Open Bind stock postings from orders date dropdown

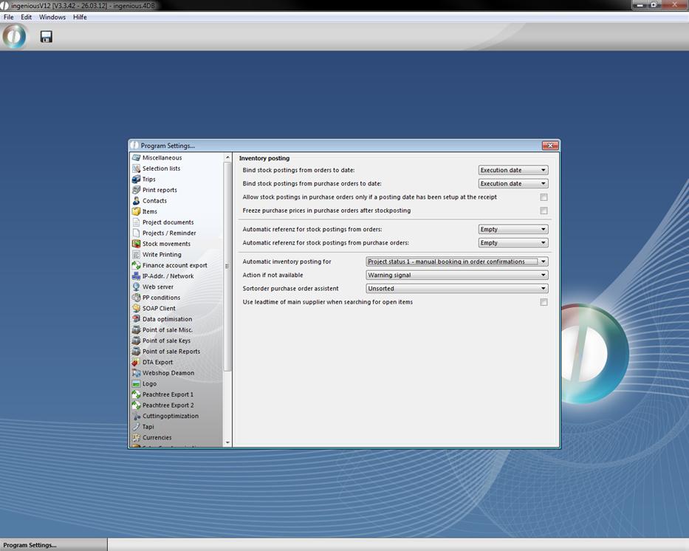point(543,170)
